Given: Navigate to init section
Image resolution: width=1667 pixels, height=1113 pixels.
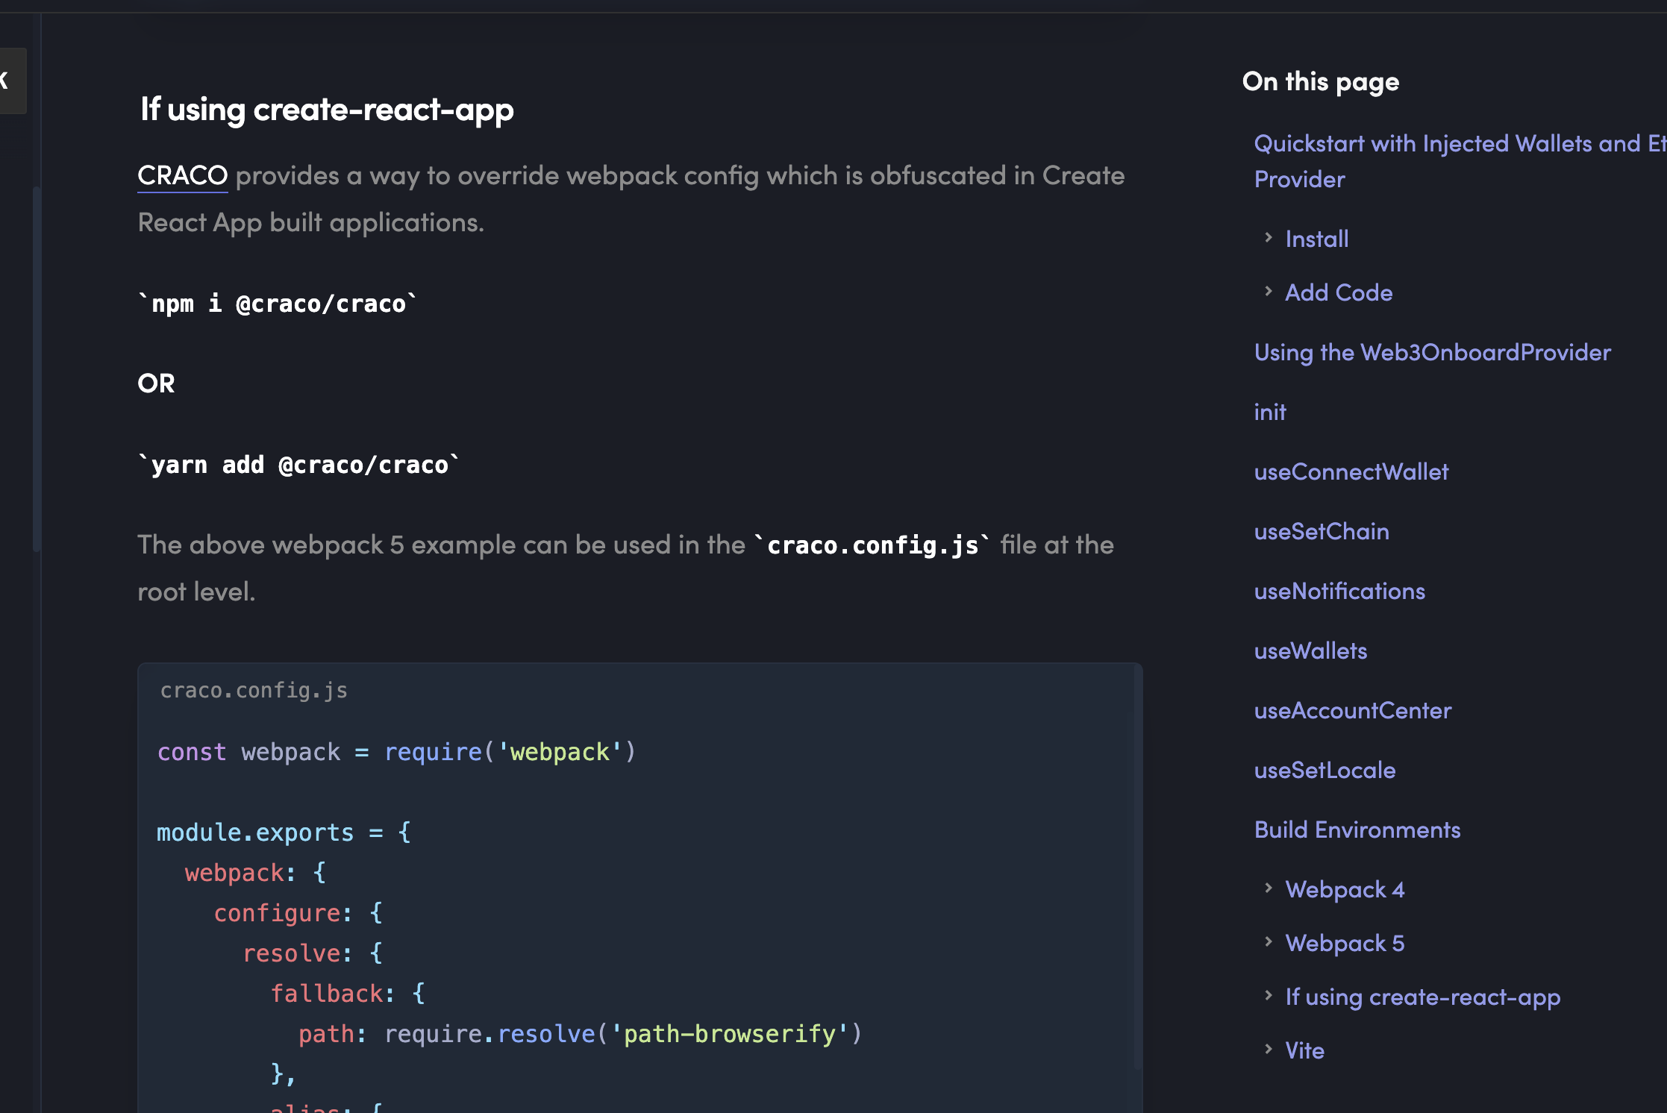Looking at the screenshot, I should click(1269, 412).
